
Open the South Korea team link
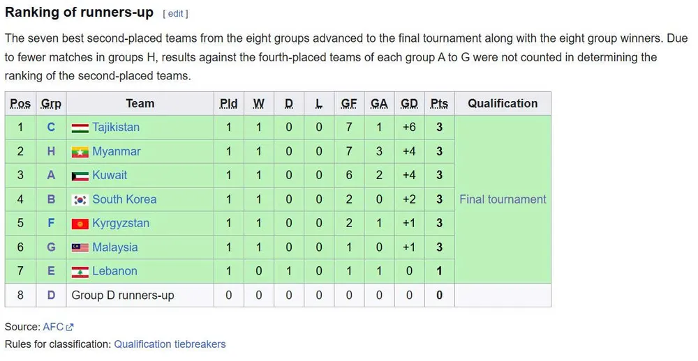(x=124, y=200)
